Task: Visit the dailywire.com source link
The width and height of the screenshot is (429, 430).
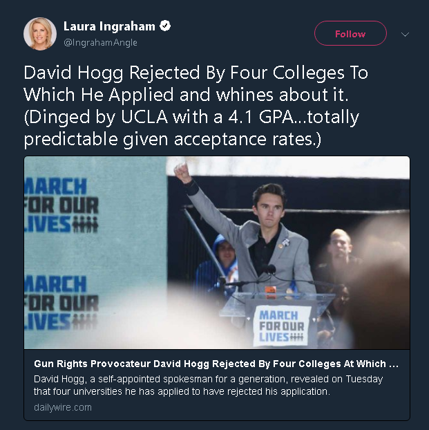Action: [x=62, y=407]
